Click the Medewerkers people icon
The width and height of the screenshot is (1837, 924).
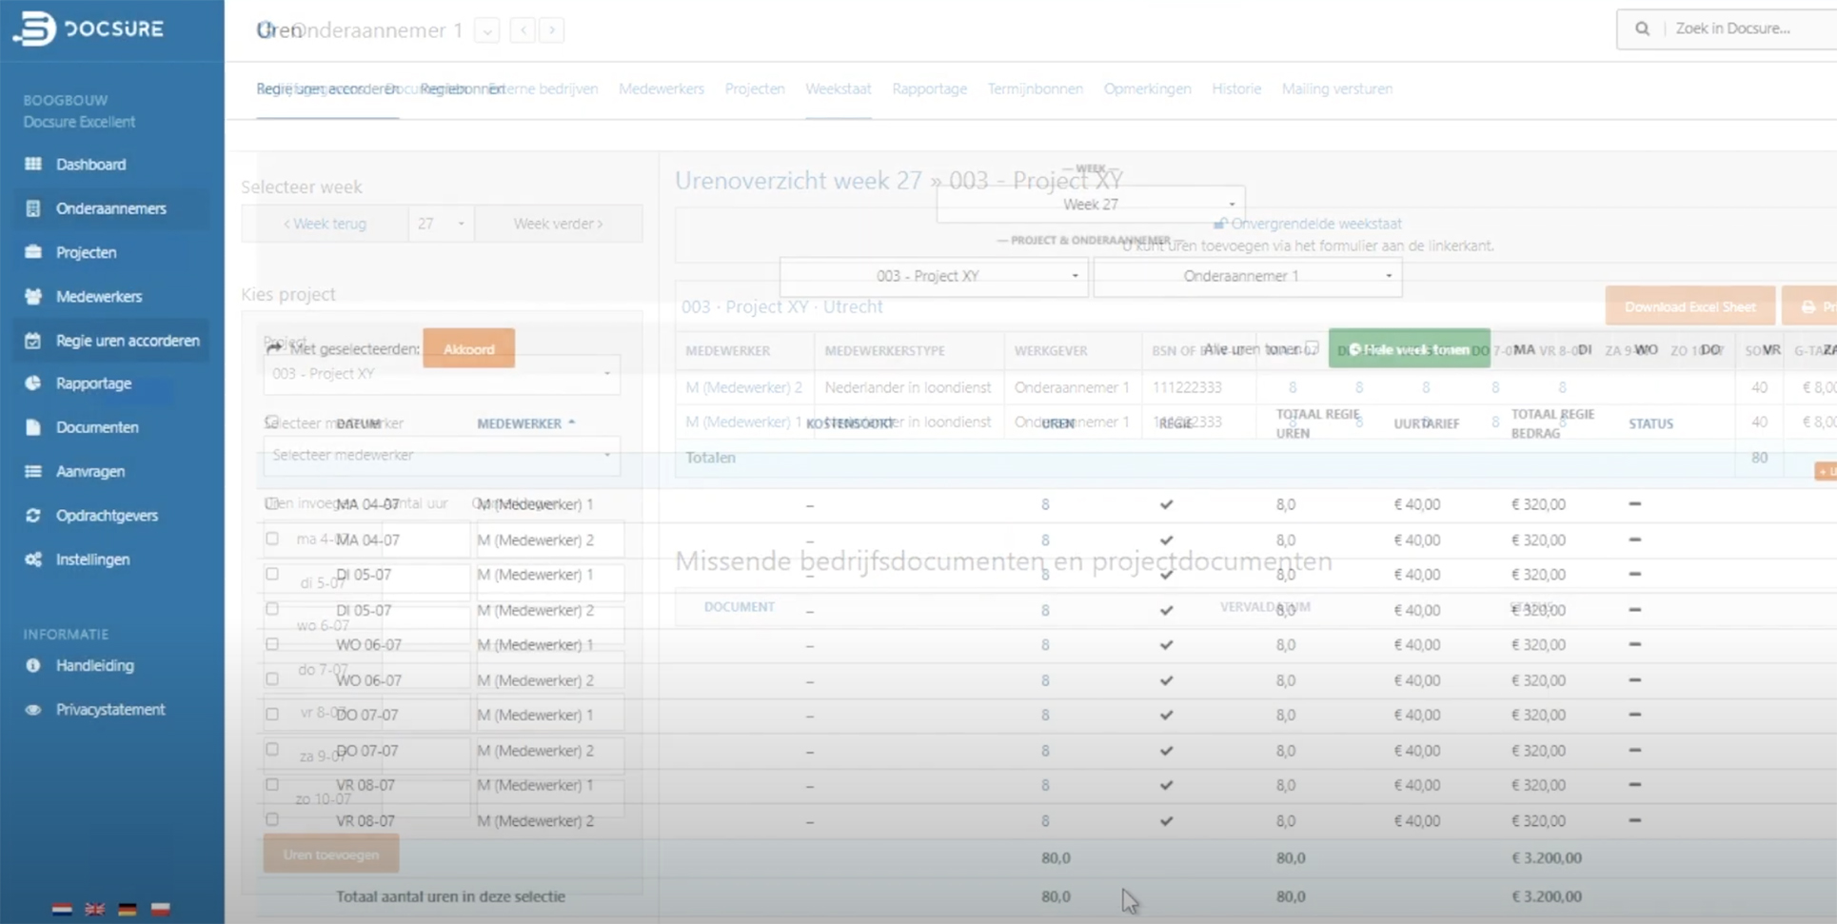point(33,297)
